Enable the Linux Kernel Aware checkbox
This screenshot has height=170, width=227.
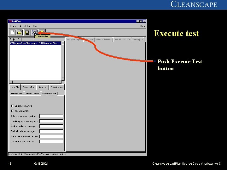pos(12,106)
